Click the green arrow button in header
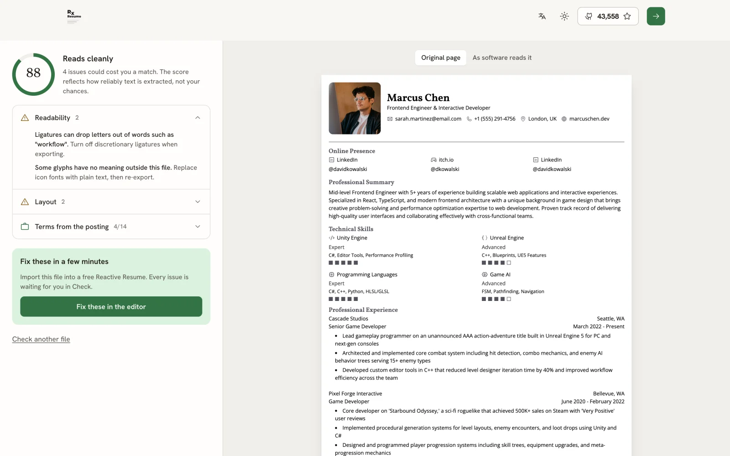Screen dimensions: 730x456 (x=656, y=16)
